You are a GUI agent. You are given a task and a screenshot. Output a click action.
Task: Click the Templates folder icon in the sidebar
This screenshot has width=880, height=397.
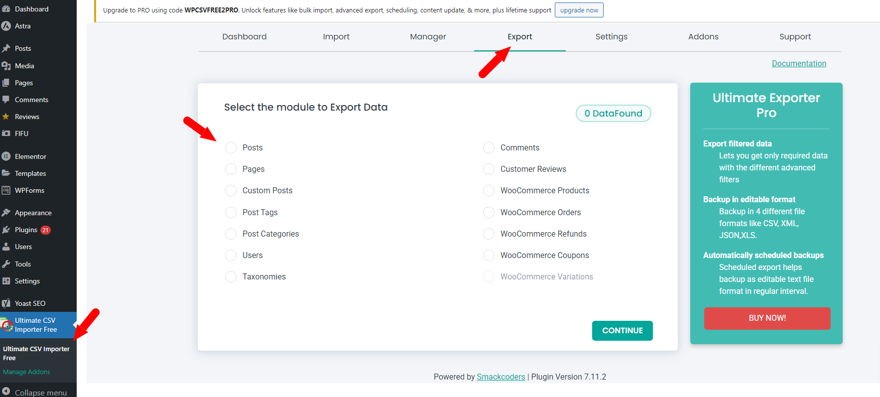coord(6,173)
